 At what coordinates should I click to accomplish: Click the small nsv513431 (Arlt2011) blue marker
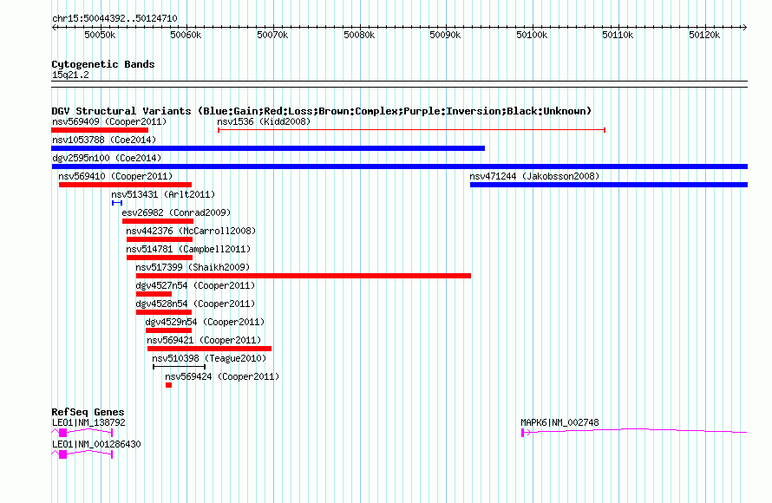point(117,203)
